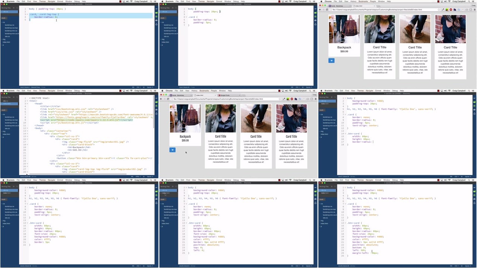
Task: Click Craig profile button in center Chrome tile
Action: [x=314, y=95]
